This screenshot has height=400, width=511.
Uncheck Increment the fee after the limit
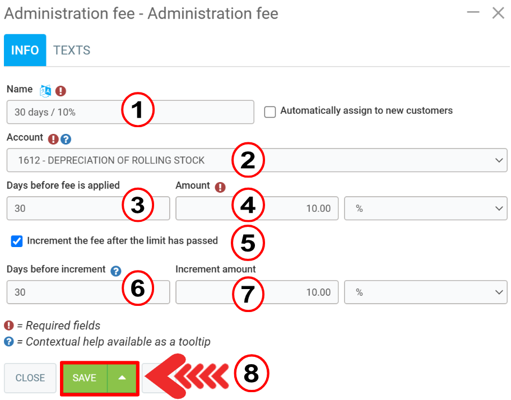pos(17,241)
